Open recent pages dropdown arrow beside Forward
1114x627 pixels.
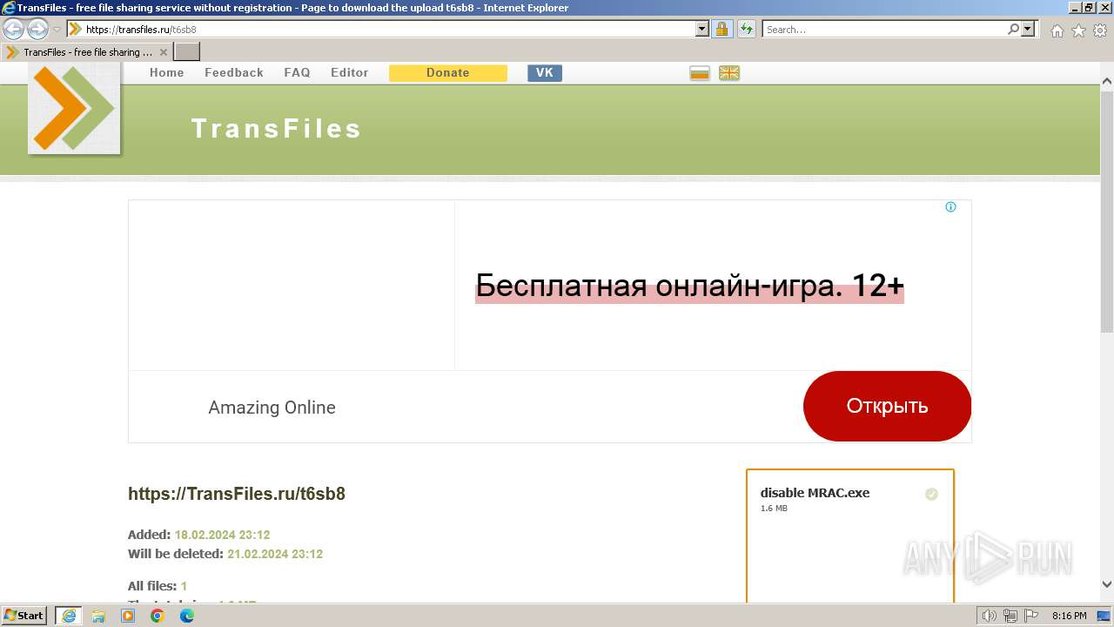point(57,30)
